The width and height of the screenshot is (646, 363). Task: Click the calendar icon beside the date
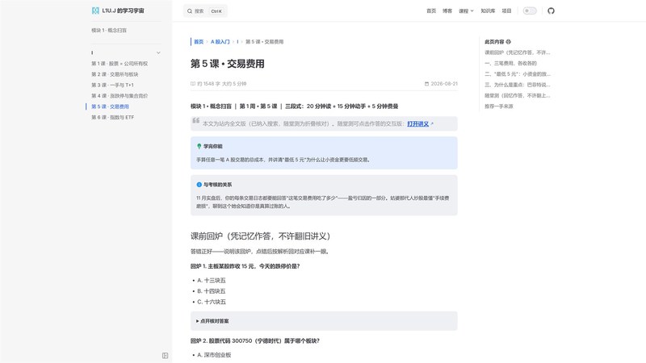[x=427, y=84]
